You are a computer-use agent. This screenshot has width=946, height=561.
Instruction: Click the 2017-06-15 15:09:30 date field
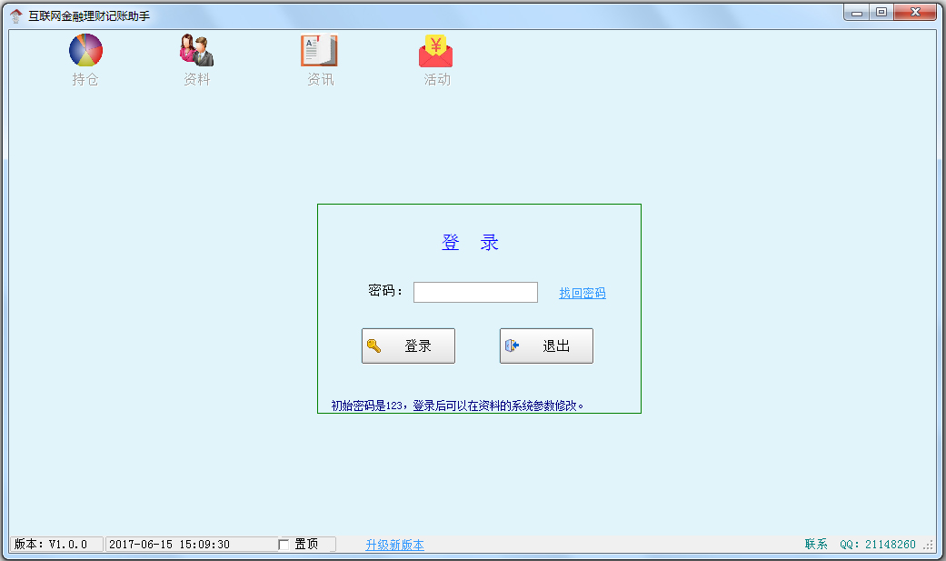[191, 544]
